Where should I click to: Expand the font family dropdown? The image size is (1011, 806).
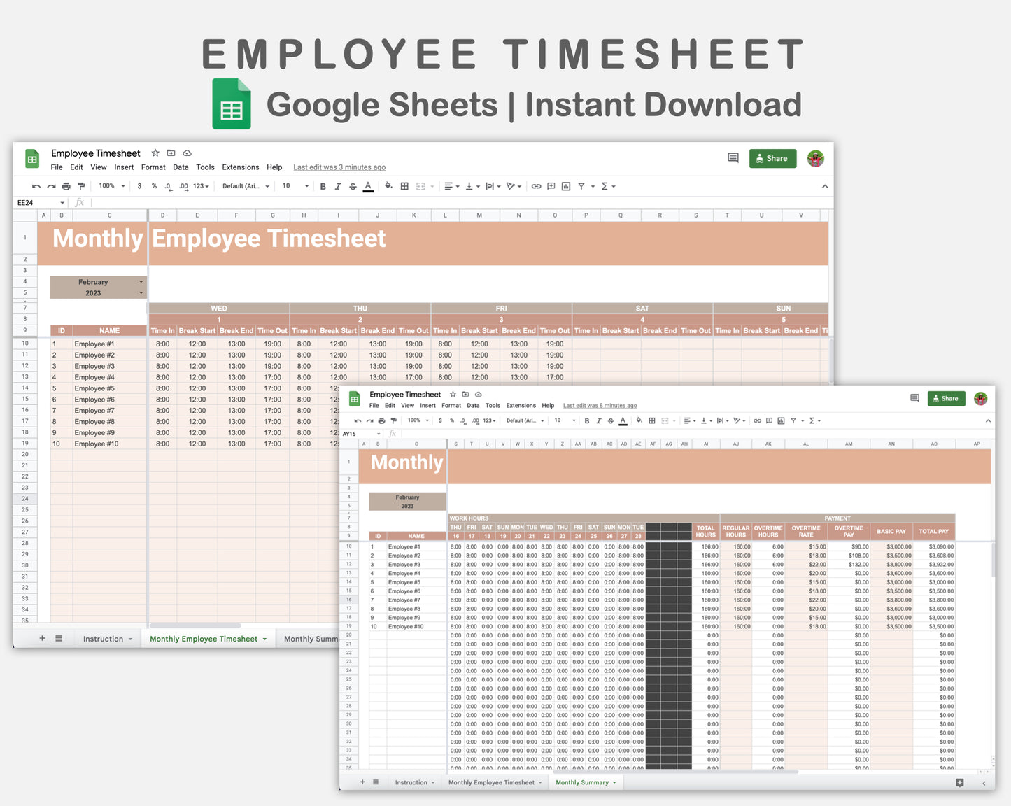[245, 185]
